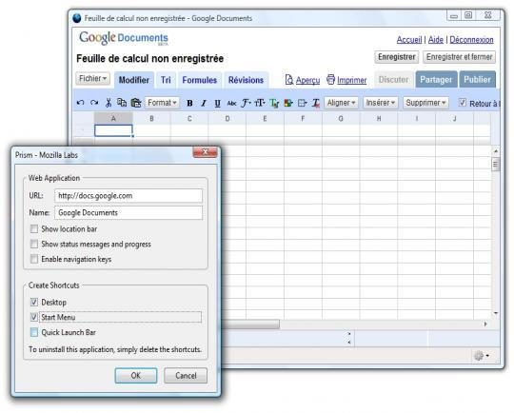This screenshot has width=514, height=413.
Task: Check the Quick Launch Bar option
Action: (34, 332)
